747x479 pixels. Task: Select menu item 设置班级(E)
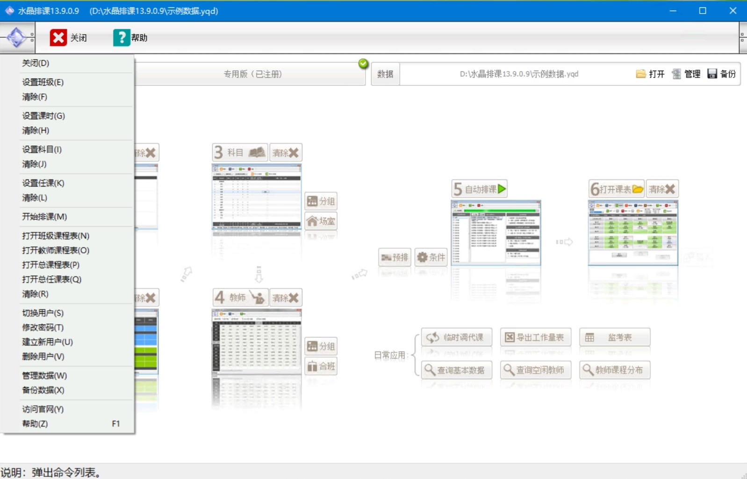click(68, 82)
